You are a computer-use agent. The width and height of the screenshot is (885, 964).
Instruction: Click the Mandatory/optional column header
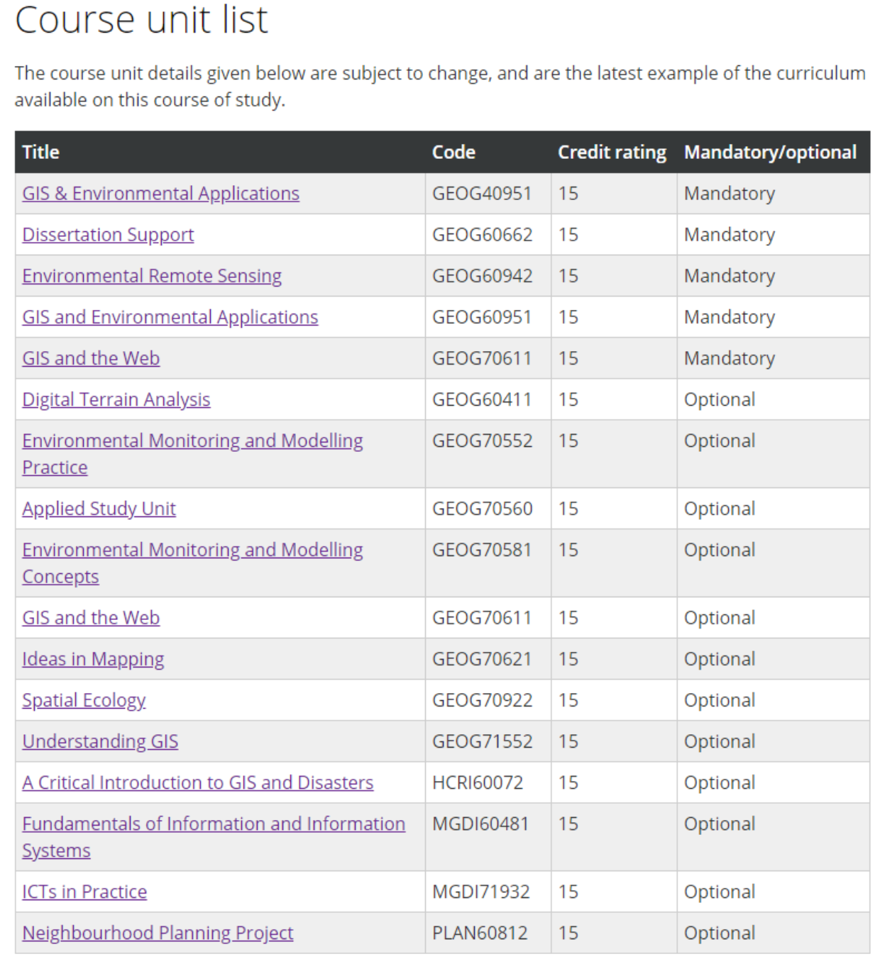point(770,152)
